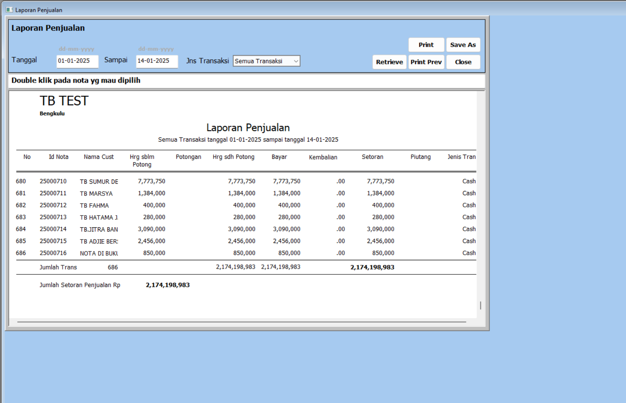Click the Tanggal start date field
The height and width of the screenshot is (403, 626).
coord(77,61)
